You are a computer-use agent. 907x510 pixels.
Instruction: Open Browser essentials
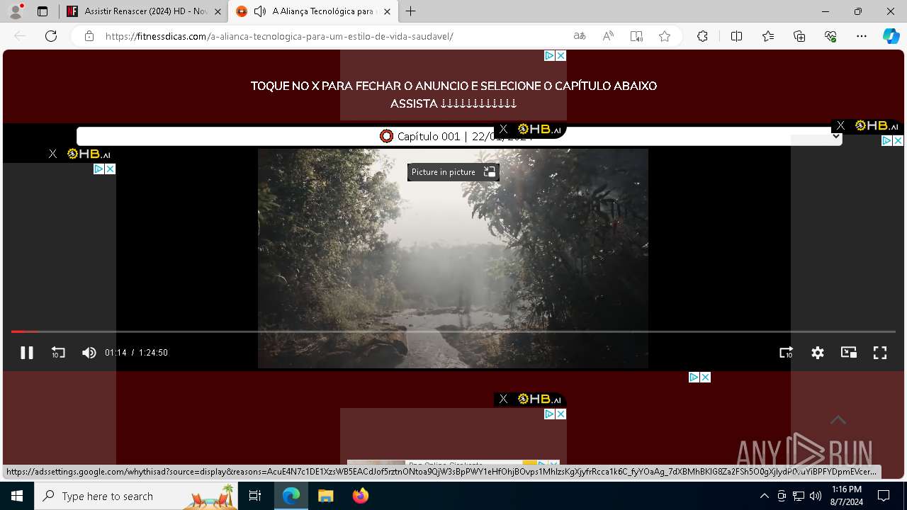click(x=830, y=36)
